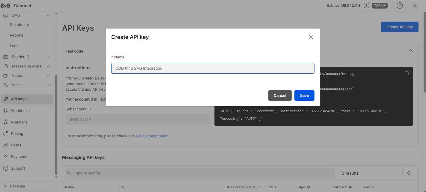Click the Status column header
Image resolution: width=426 pixels, height=192 pixels.
pyautogui.click(x=271, y=187)
